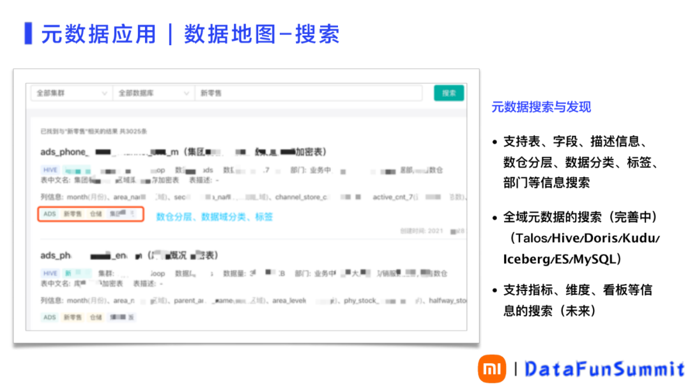Click the HIVE badge in second result
The height and width of the screenshot is (388, 690).
(x=50, y=273)
